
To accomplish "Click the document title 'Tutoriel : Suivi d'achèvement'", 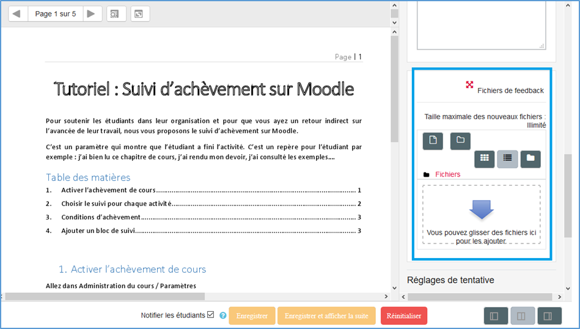I will point(204,89).
